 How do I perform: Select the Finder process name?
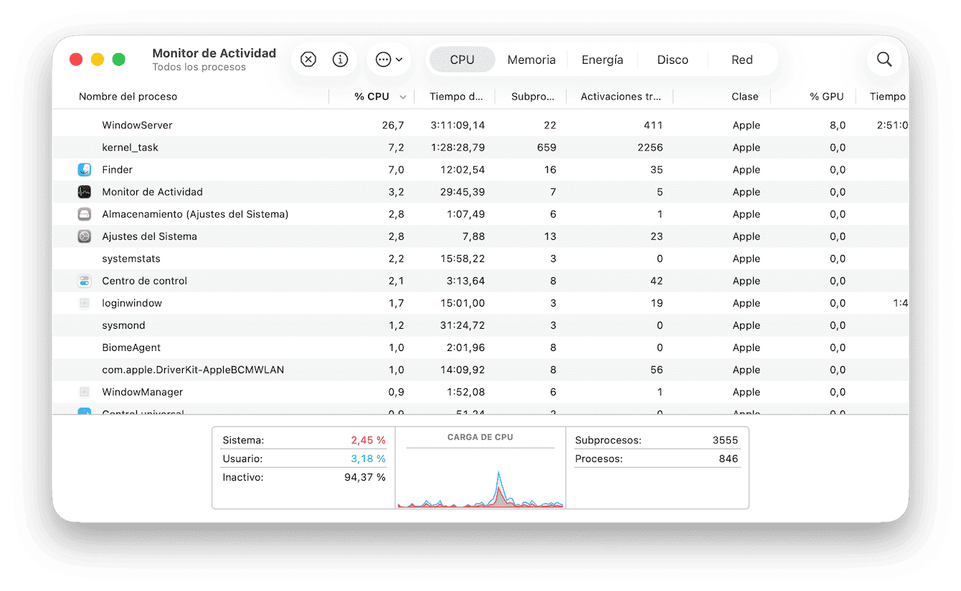[x=117, y=170]
